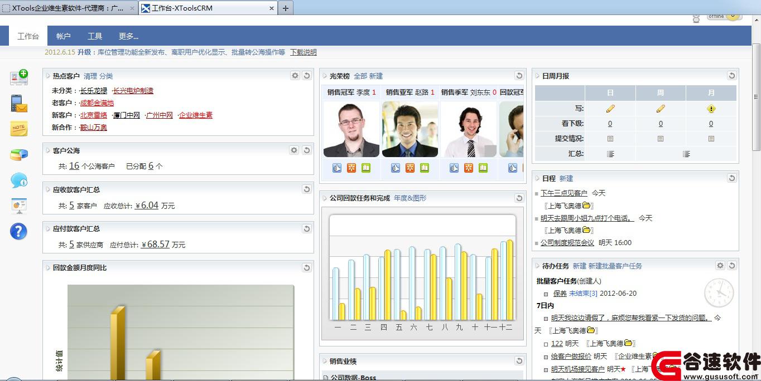Screen dimensions: 761x381
Task: Click the blue icon under 李度's photo
Action: pos(337,168)
